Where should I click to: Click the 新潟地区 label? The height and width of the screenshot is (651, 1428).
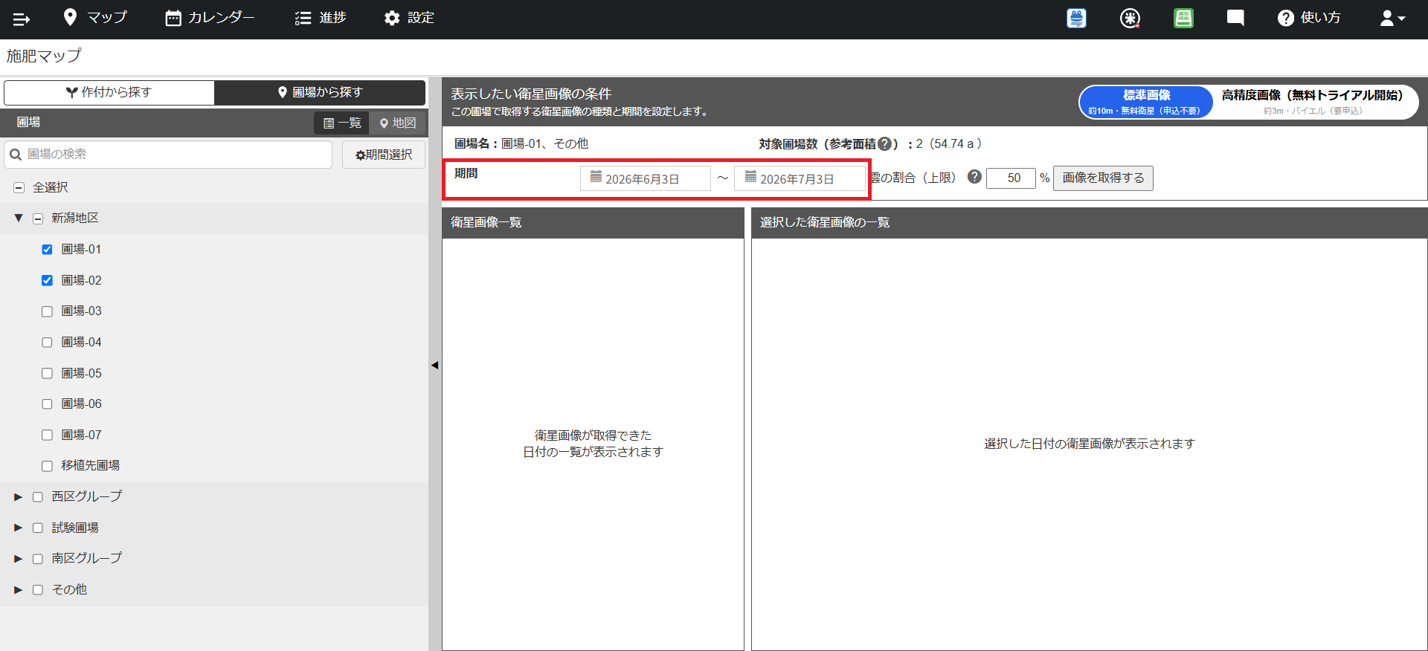coord(75,218)
